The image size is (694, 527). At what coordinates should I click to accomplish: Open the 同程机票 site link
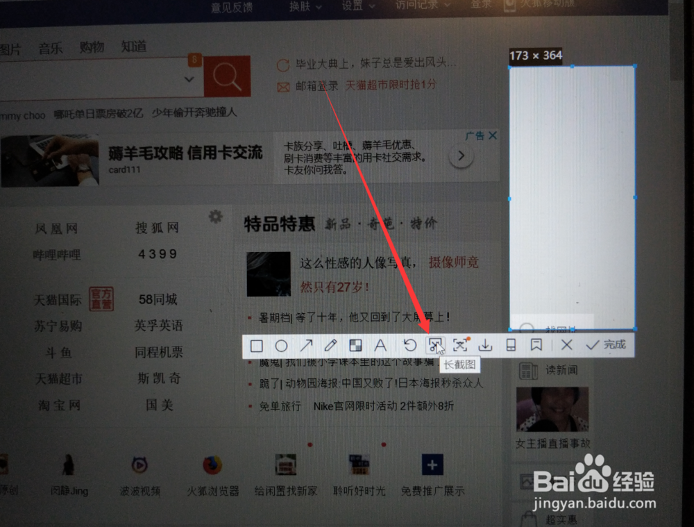(159, 352)
